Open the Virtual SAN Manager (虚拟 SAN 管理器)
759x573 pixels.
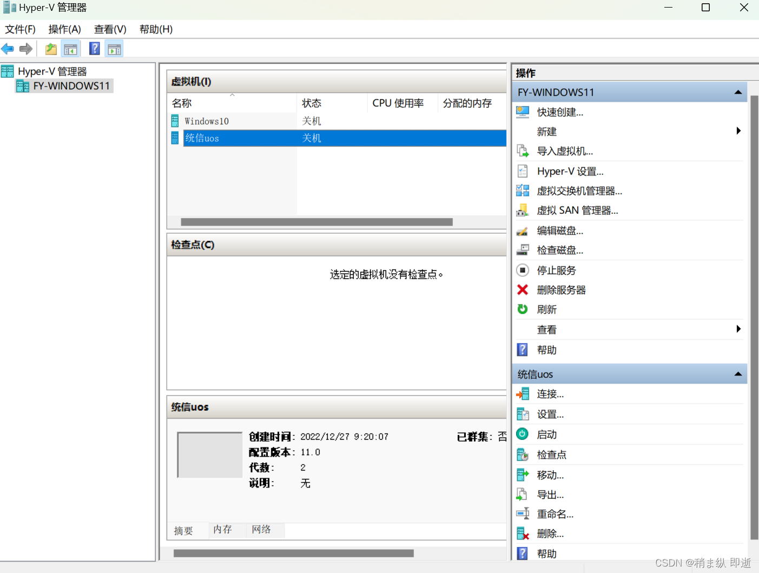click(x=523, y=210)
